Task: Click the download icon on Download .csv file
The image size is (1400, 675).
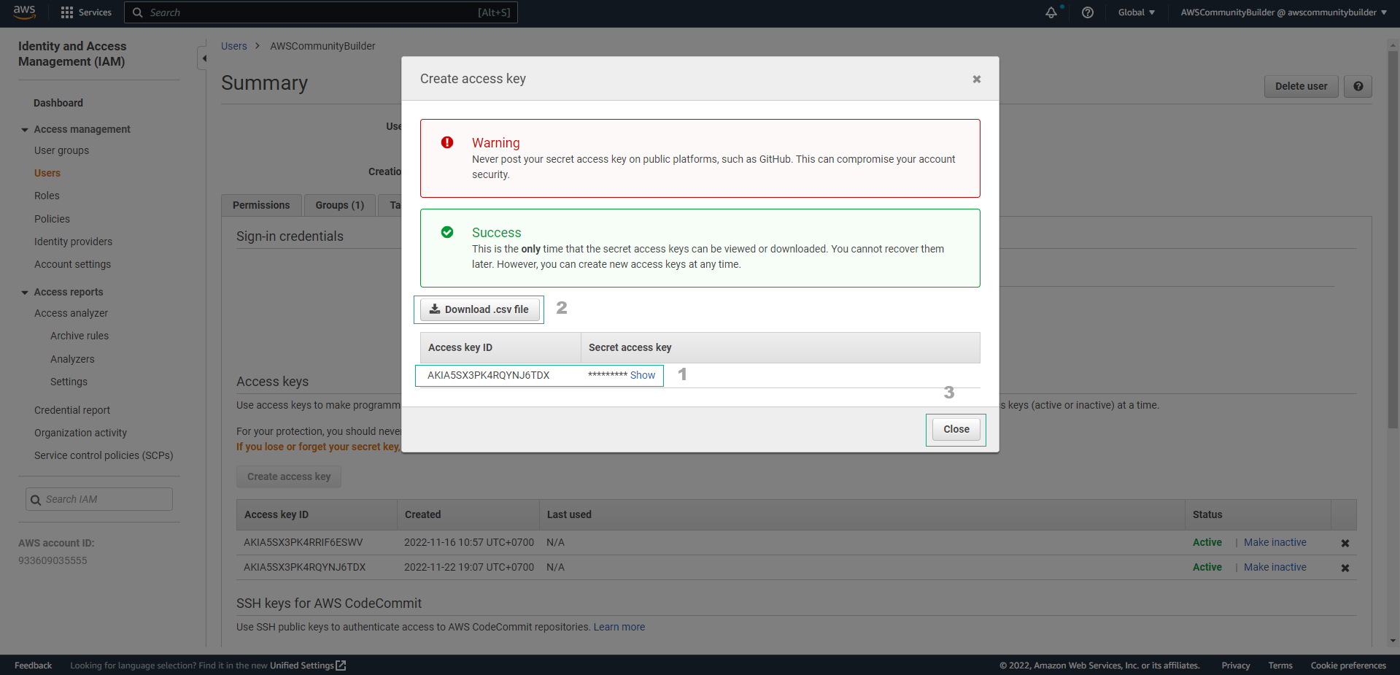Action: [434, 309]
